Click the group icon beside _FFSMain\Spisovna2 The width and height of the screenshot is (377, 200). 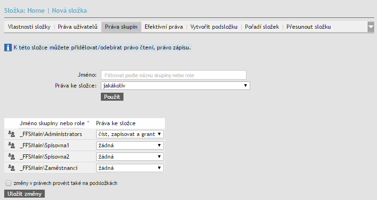(12, 156)
